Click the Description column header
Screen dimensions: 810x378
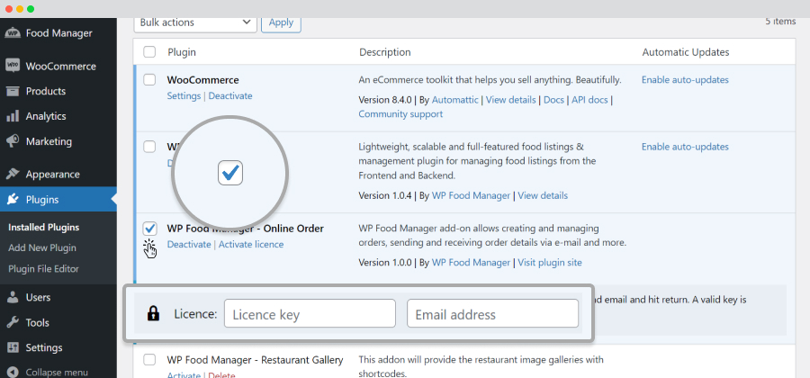[x=385, y=52]
